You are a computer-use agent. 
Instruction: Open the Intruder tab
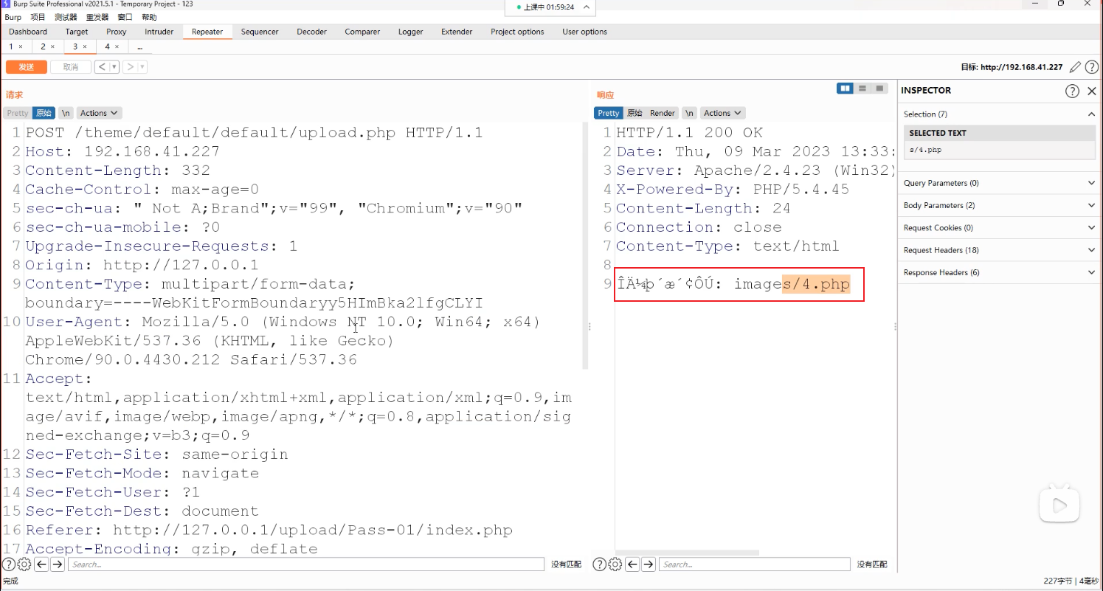[x=159, y=32]
